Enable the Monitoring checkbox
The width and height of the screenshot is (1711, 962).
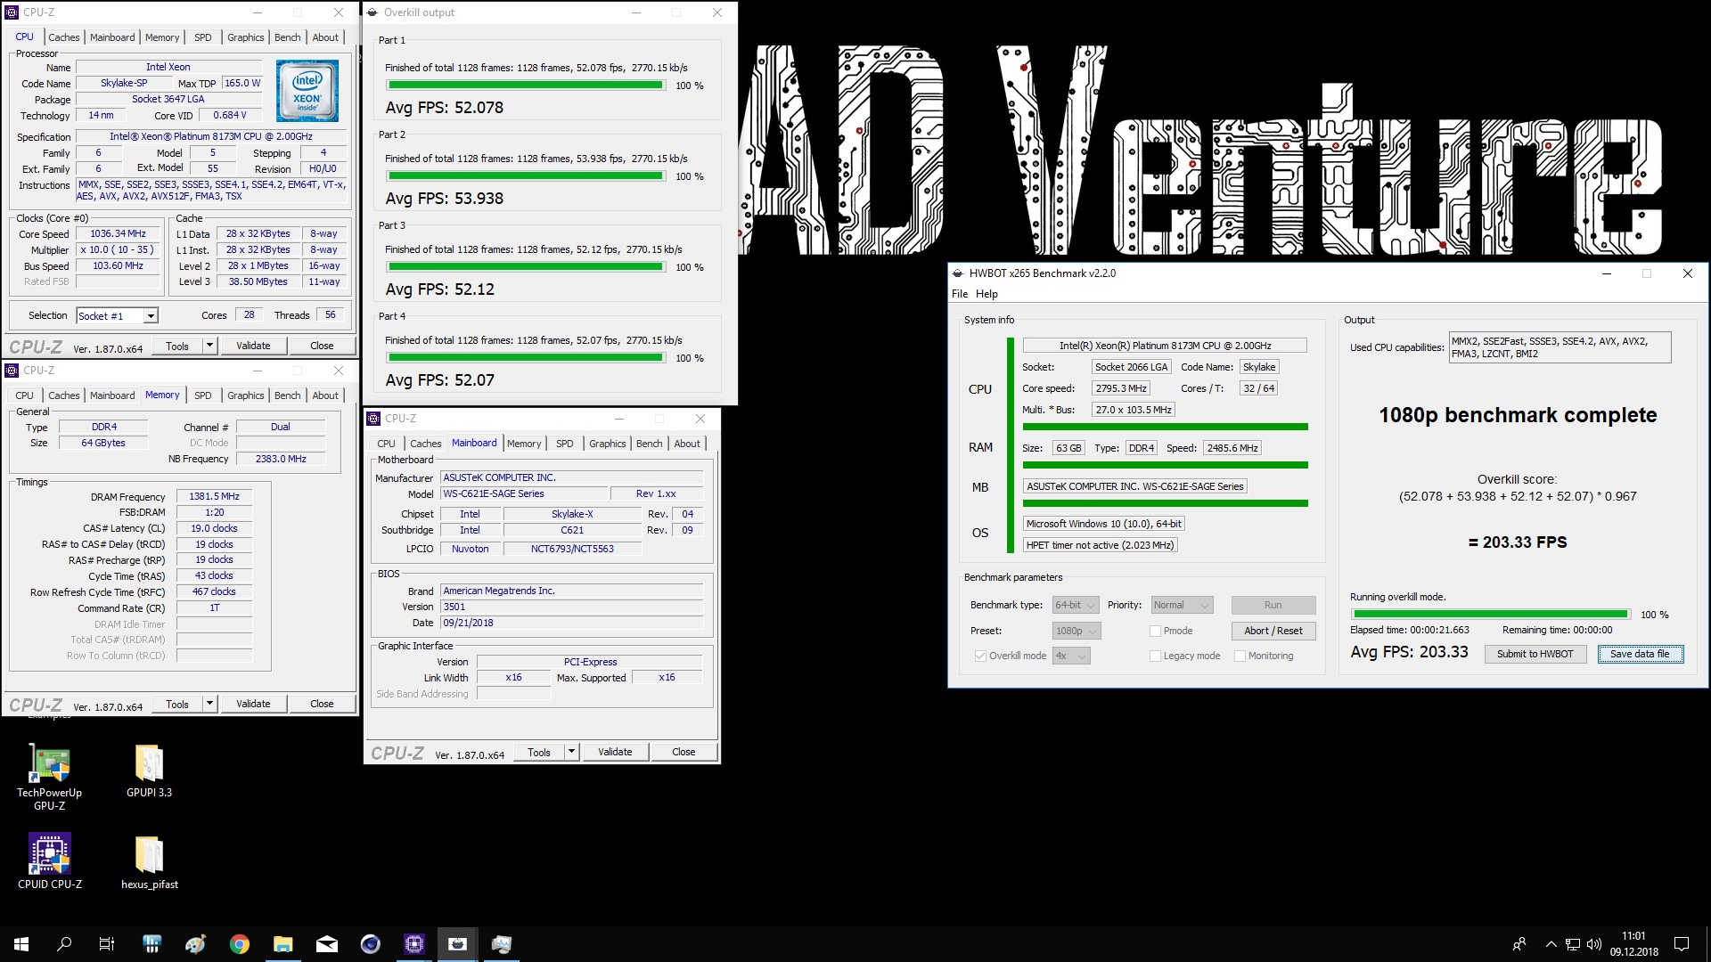pyautogui.click(x=1240, y=656)
